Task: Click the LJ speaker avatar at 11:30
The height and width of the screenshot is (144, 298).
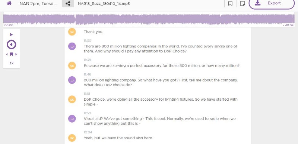Action: pos(72,46)
